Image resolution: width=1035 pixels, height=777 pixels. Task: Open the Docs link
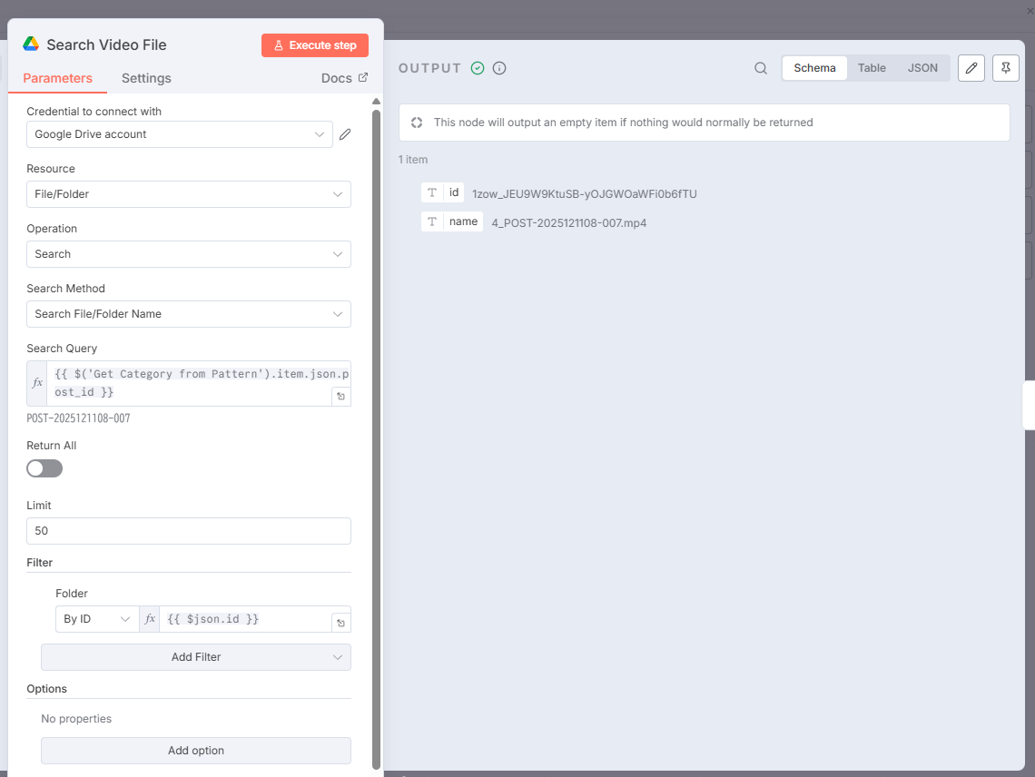point(344,78)
